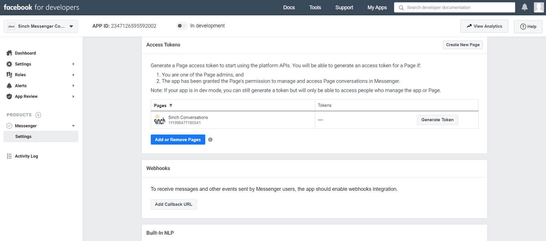Open the My Apps menu

pyautogui.click(x=377, y=8)
